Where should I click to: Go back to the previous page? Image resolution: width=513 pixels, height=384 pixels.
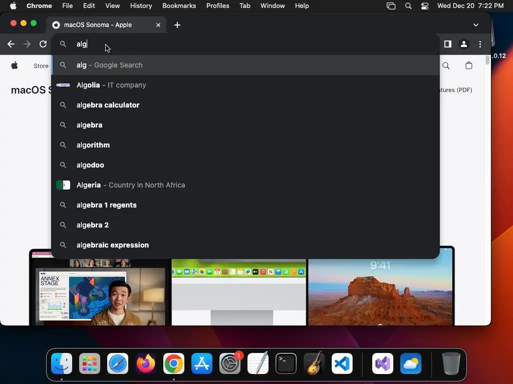(x=11, y=44)
